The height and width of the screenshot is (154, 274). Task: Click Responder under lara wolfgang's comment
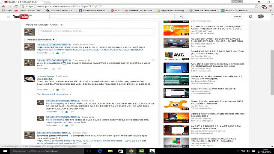pyautogui.click(x=42, y=89)
